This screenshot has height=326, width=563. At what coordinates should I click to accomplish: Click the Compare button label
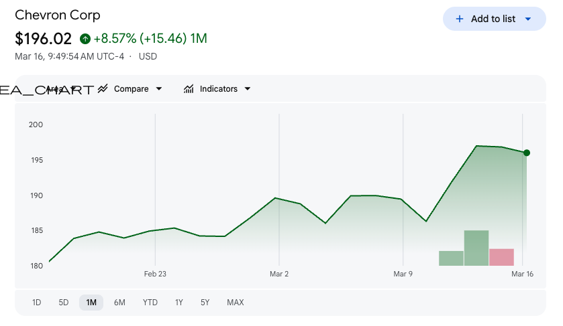(x=131, y=89)
